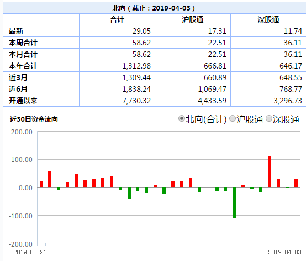Click the 2019-02-21 axis date label
This screenshot has width=306, height=261.
(30, 252)
